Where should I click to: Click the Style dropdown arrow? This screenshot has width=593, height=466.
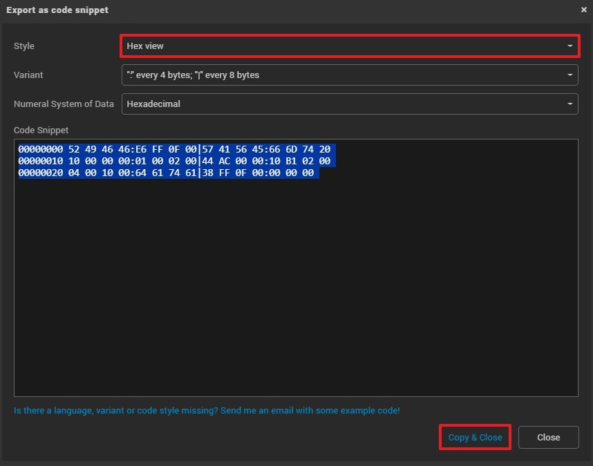[570, 46]
